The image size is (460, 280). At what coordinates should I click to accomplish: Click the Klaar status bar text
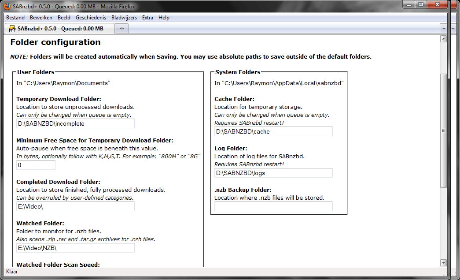pos(12,272)
